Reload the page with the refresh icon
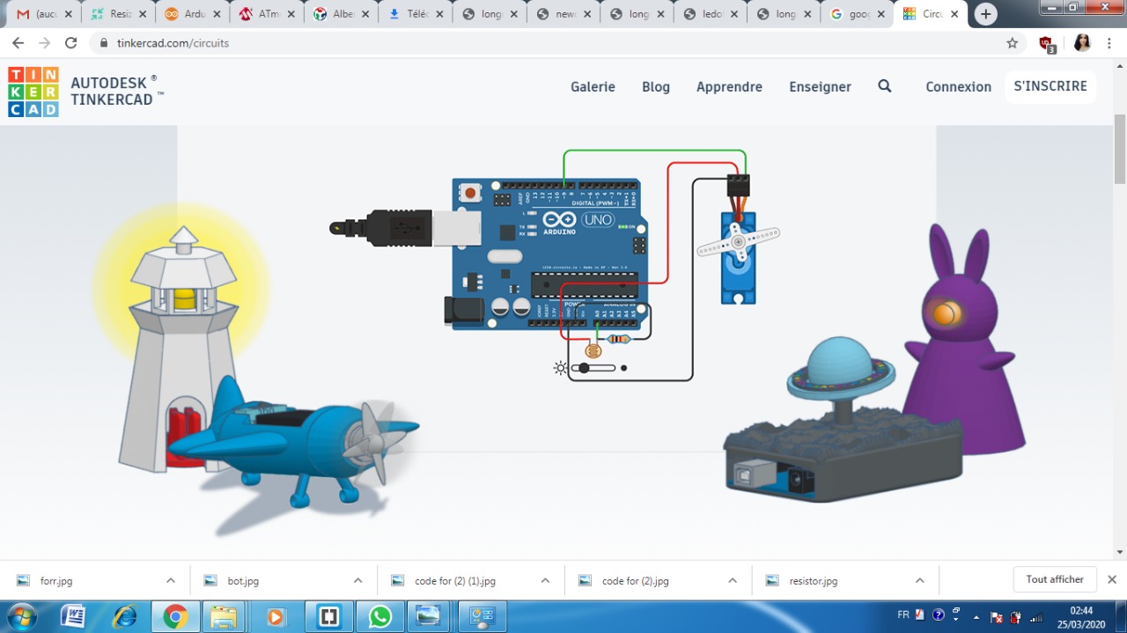 (x=71, y=43)
